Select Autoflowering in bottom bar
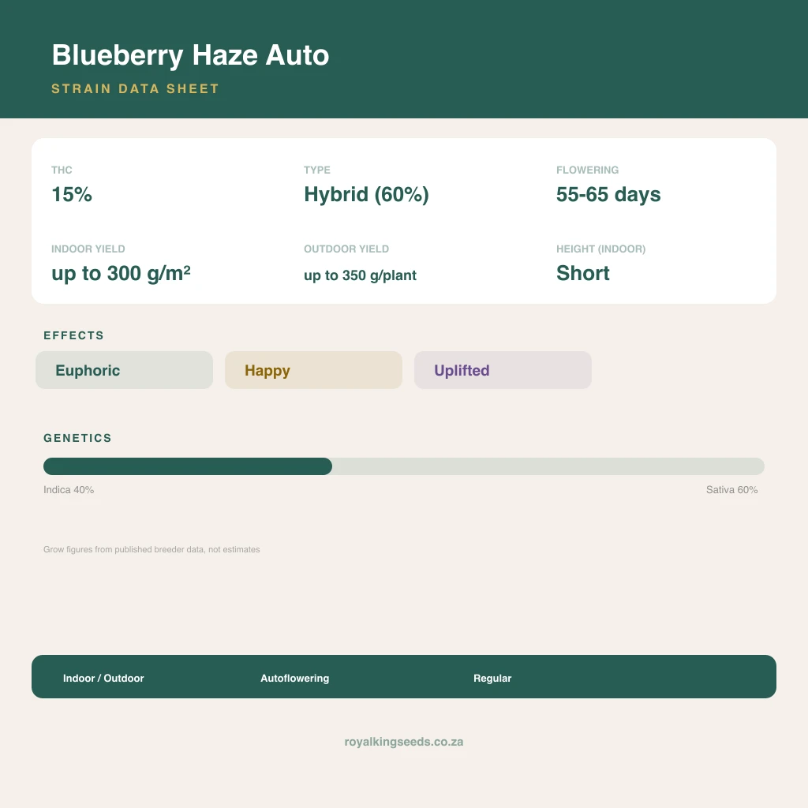 coord(295,678)
